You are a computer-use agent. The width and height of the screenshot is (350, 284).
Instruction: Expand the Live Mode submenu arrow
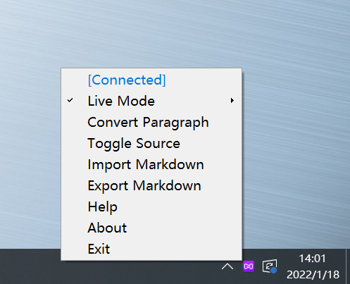click(232, 101)
